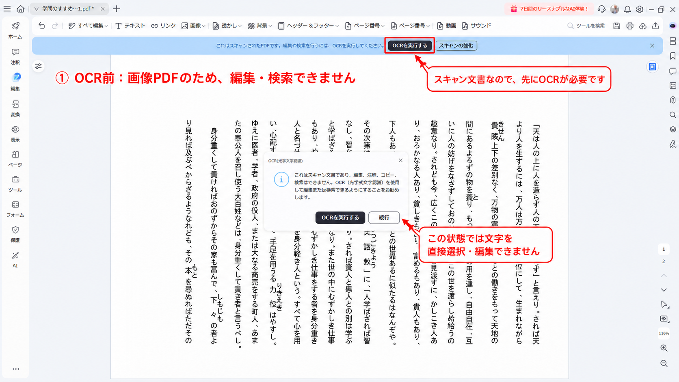Click スキャンの強化 button

point(456,45)
